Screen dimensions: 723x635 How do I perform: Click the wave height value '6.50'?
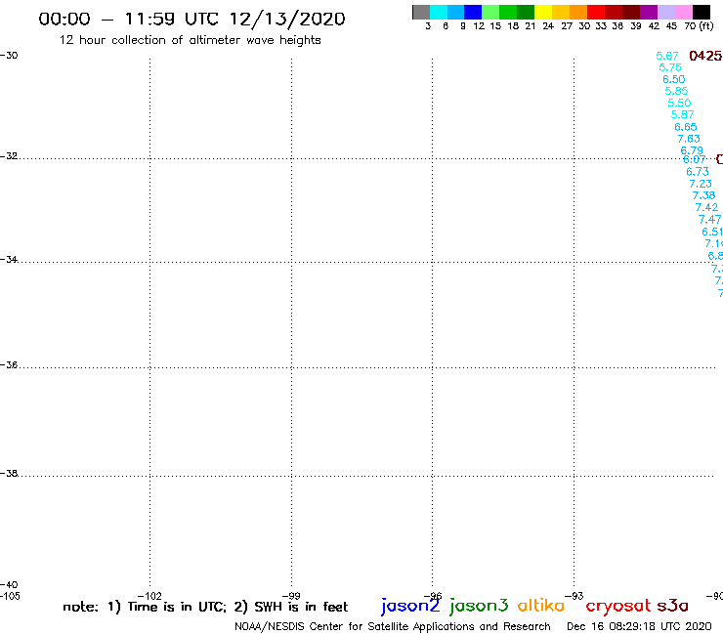pyautogui.click(x=674, y=79)
